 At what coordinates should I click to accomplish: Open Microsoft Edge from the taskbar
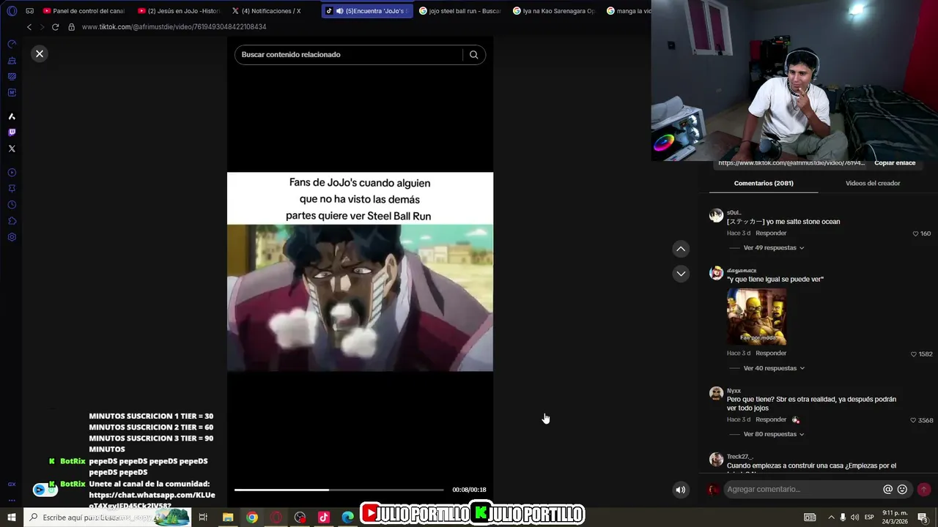[x=348, y=517]
